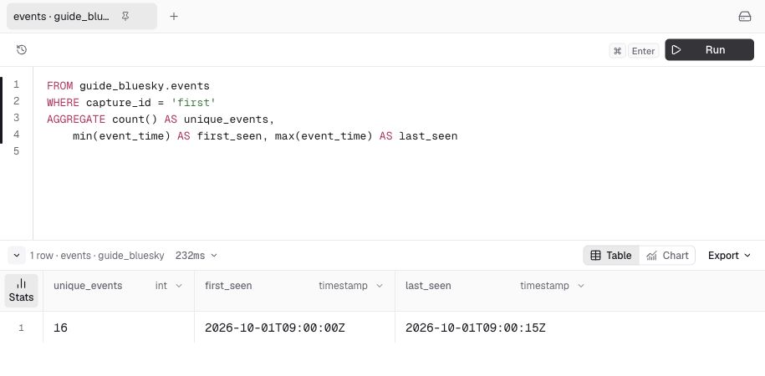Click the Chart view icon
765x376 pixels.
click(651, 256)
